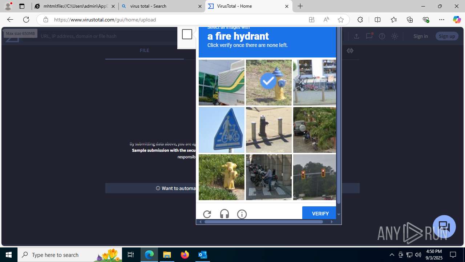
Task: Select the bicycles street image tile
Action: tap(315, 83)
